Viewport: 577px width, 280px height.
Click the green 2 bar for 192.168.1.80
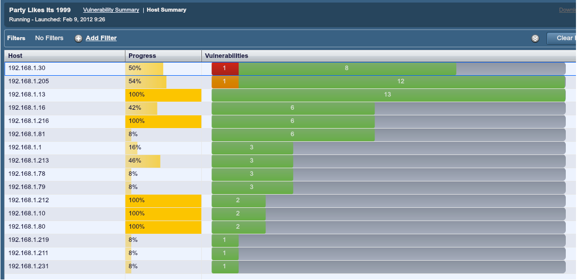(x=239, y=227)
